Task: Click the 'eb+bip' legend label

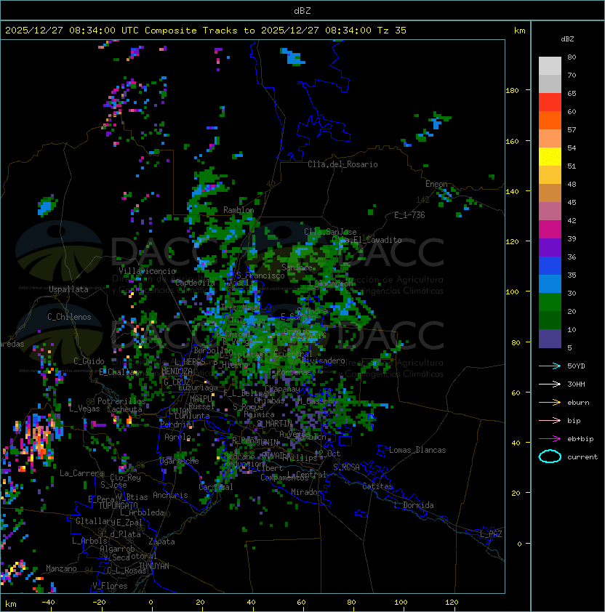Action: [580, 439]
